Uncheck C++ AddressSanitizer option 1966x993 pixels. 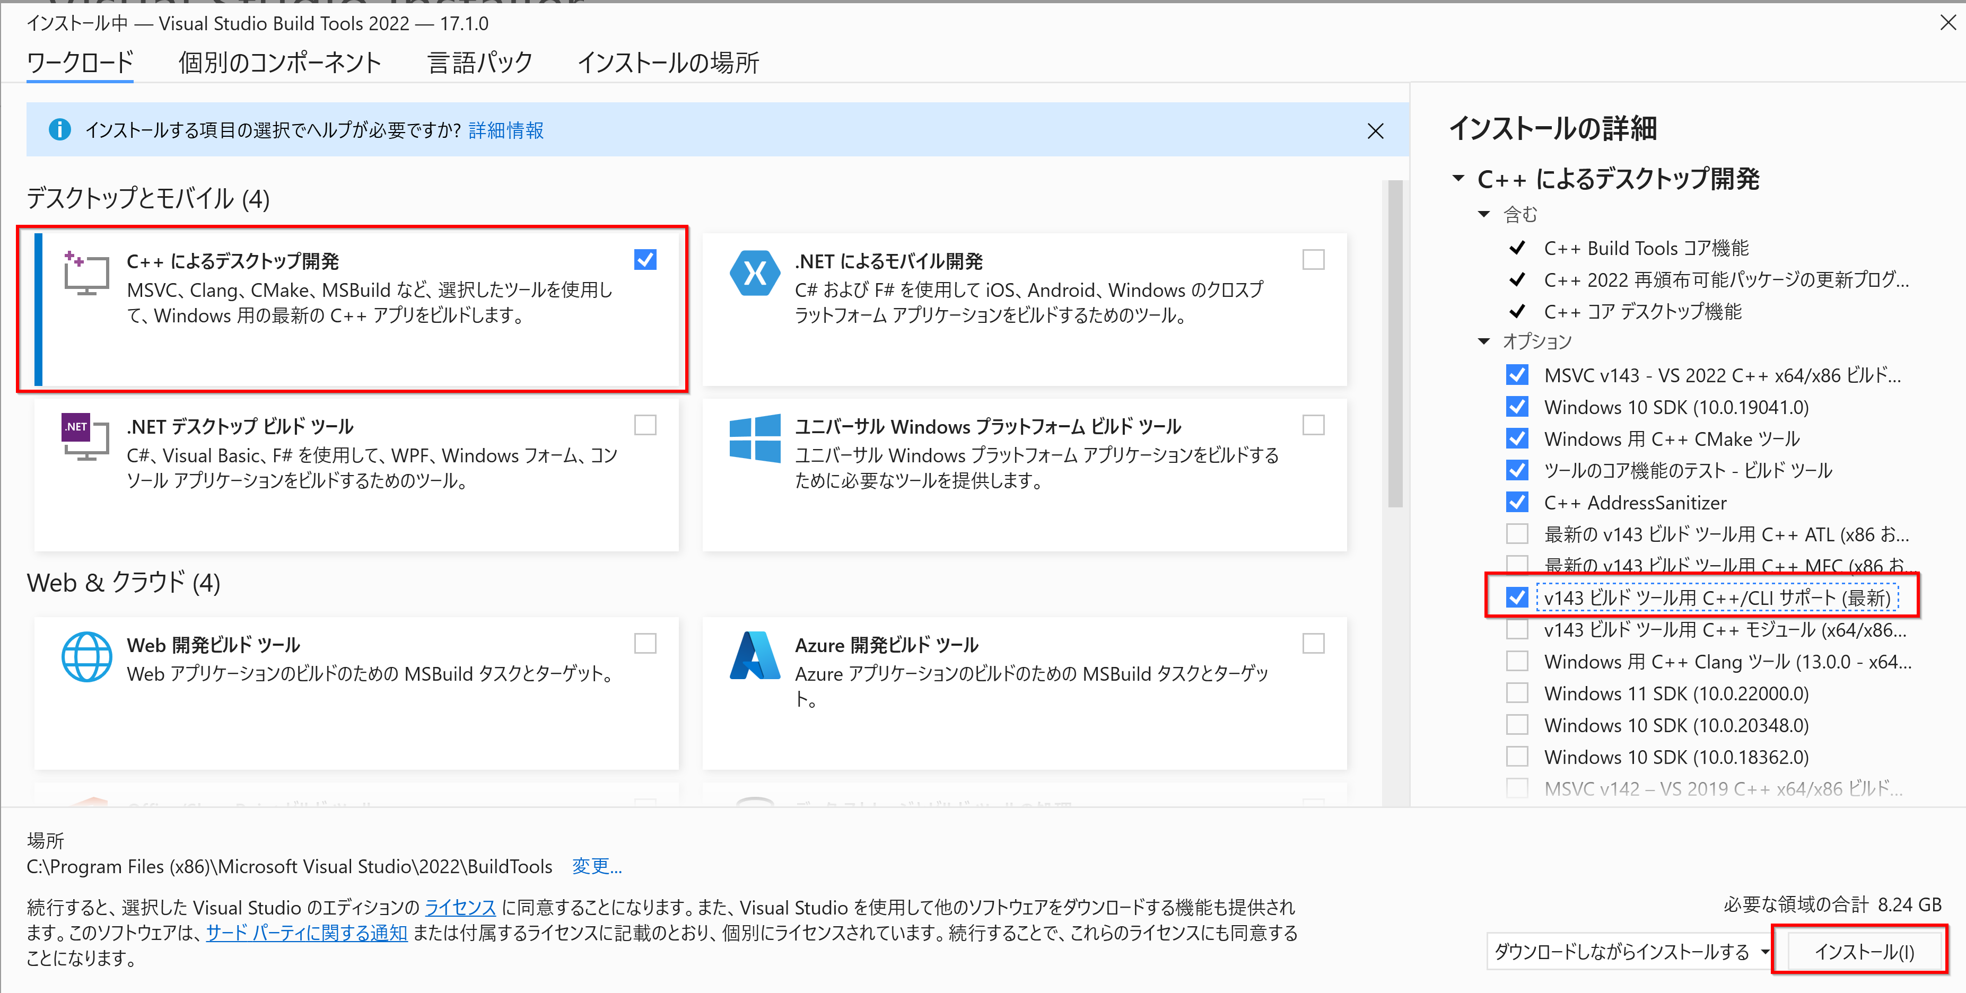[x=1517, y=502]
